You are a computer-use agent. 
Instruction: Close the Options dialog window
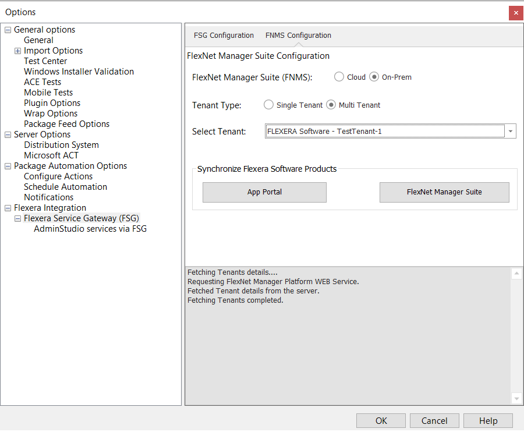coord(515,12)
